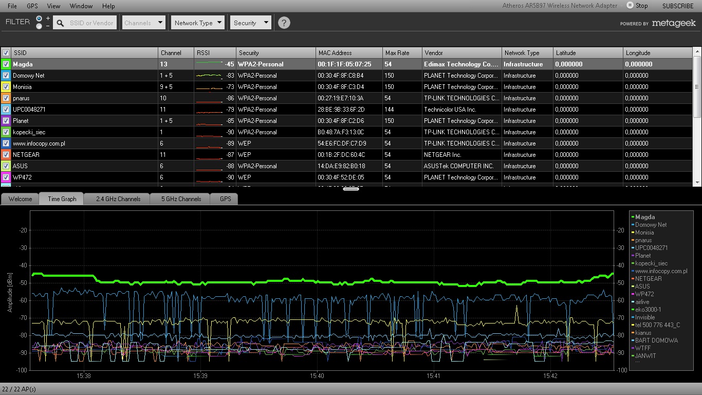Select NETGEAR in the graph legend
The height and width of the screenshot is (395, 702).
tap(648, 279)
